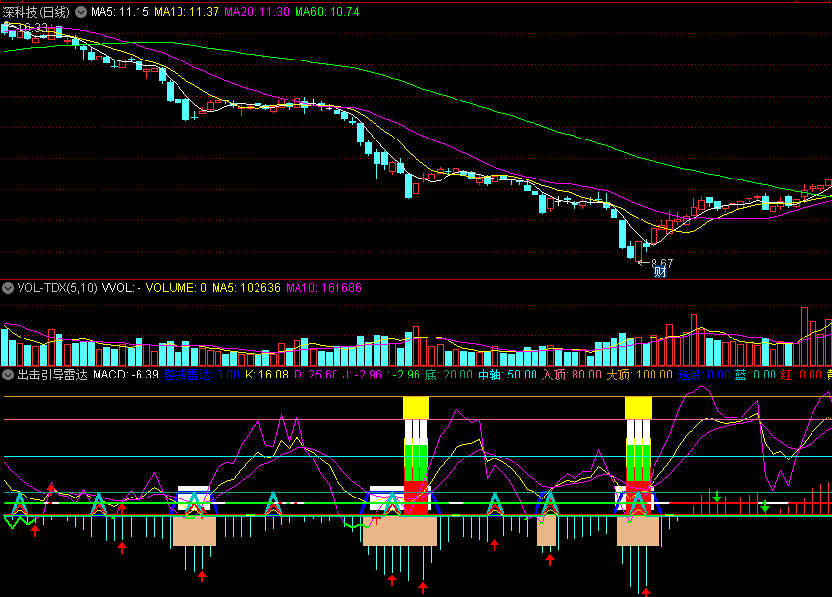This screenshot has height=597, width=832.
Task: Click the MACD: -6.39 value
Action: coord(126,375)
